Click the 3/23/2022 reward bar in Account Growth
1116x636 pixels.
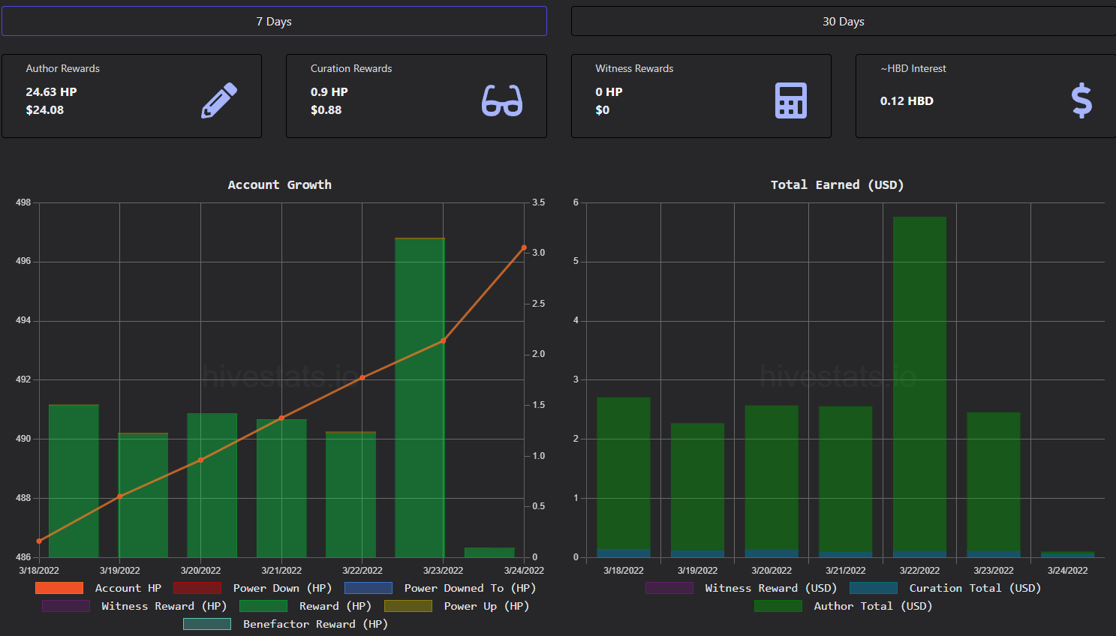point(420,397)
